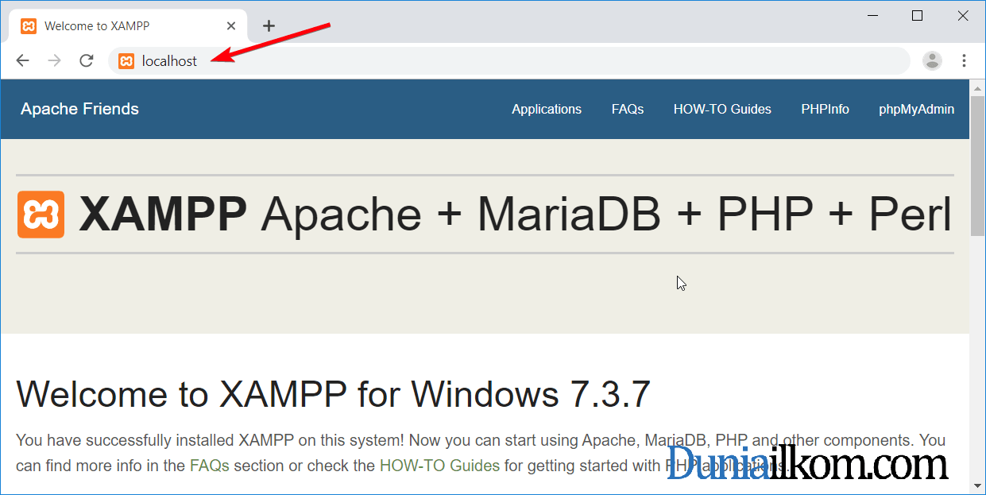The width and height of the screenshot is (986, 495).
Task: Click the vertical scrollbar thumb
Action: point(977,165)
